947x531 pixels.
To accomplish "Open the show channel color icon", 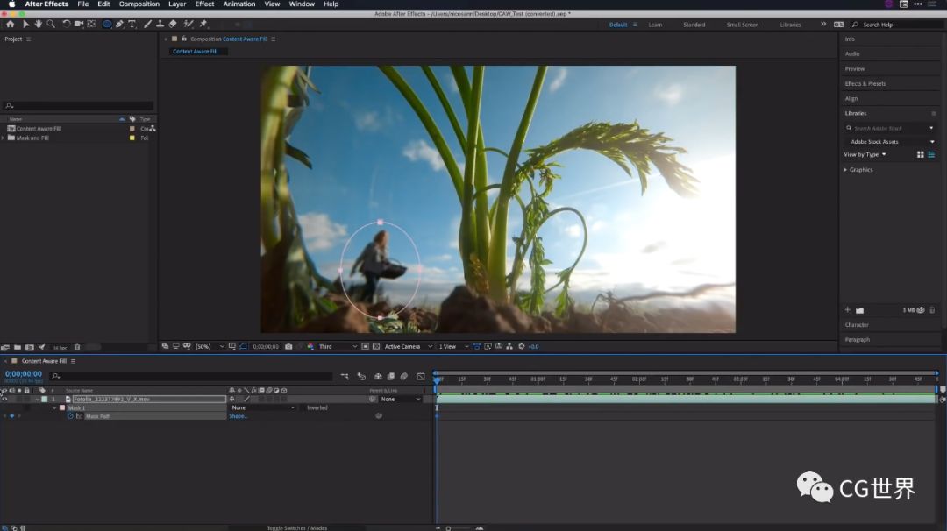I will [310, 346].
